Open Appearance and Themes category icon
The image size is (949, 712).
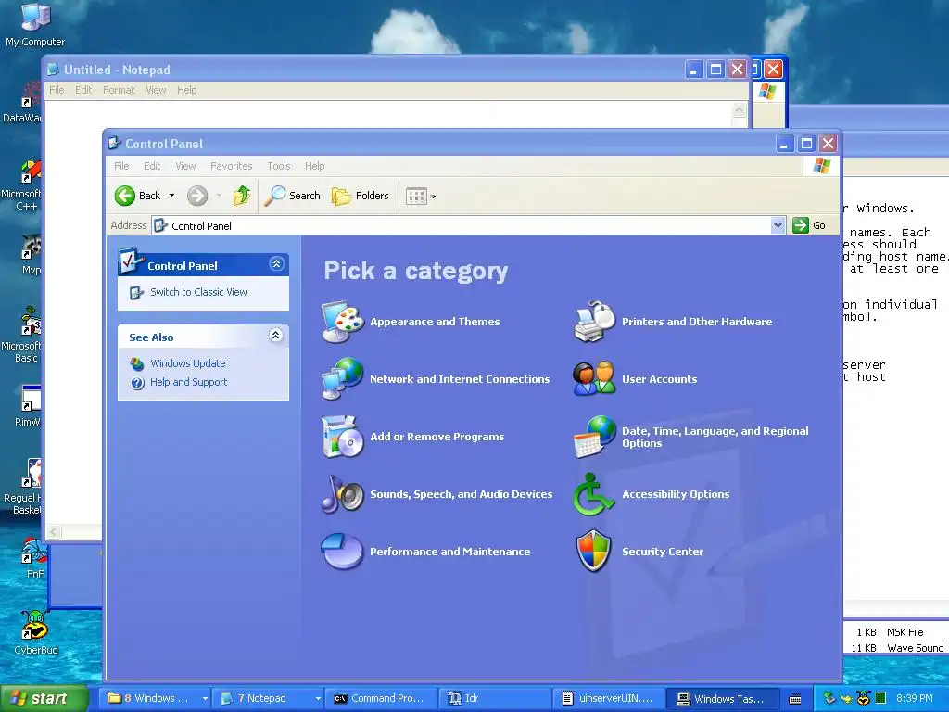pos(343,322)
